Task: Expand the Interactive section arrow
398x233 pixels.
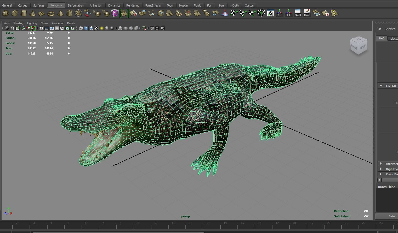Action: coord(381,164)
